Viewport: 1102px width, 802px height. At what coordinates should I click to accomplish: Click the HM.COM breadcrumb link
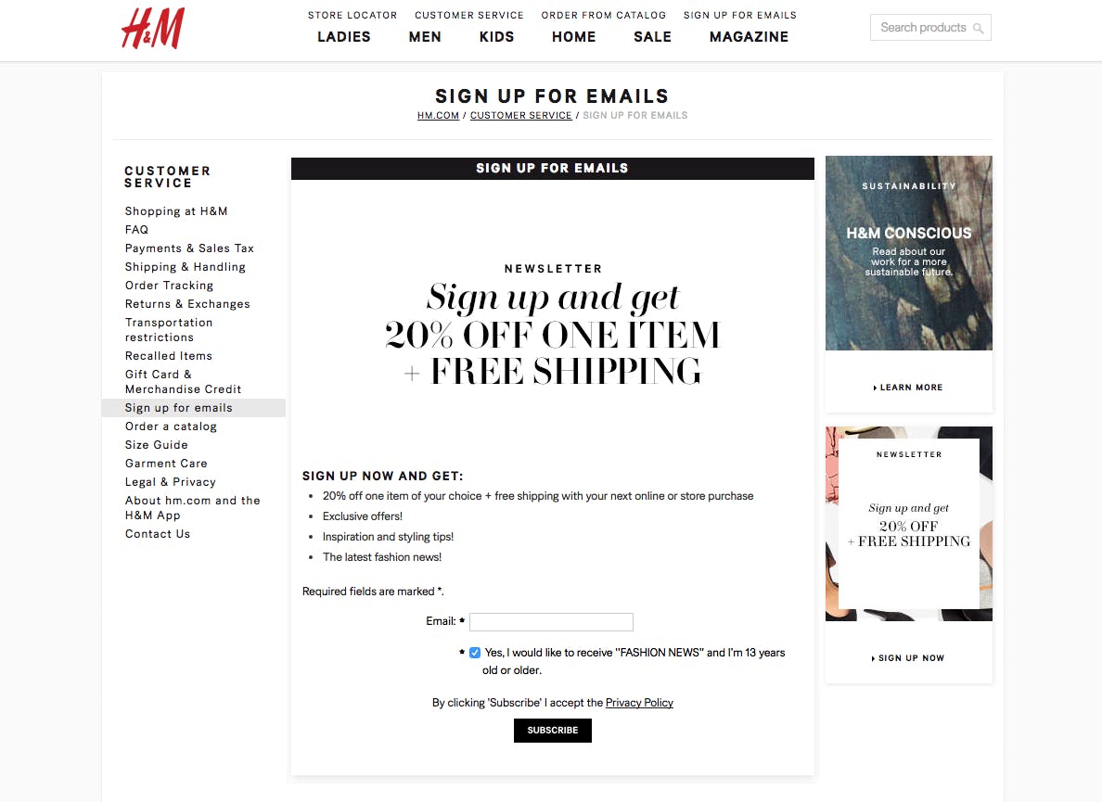[x=438, y=115]
